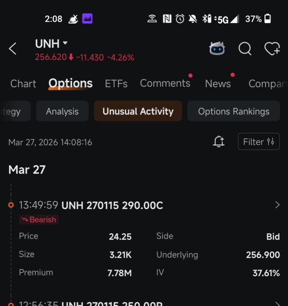Viewport: 288px width, 306px height.
Task: Select the Unusual Activity sub-tab
Action: point(138,111)
